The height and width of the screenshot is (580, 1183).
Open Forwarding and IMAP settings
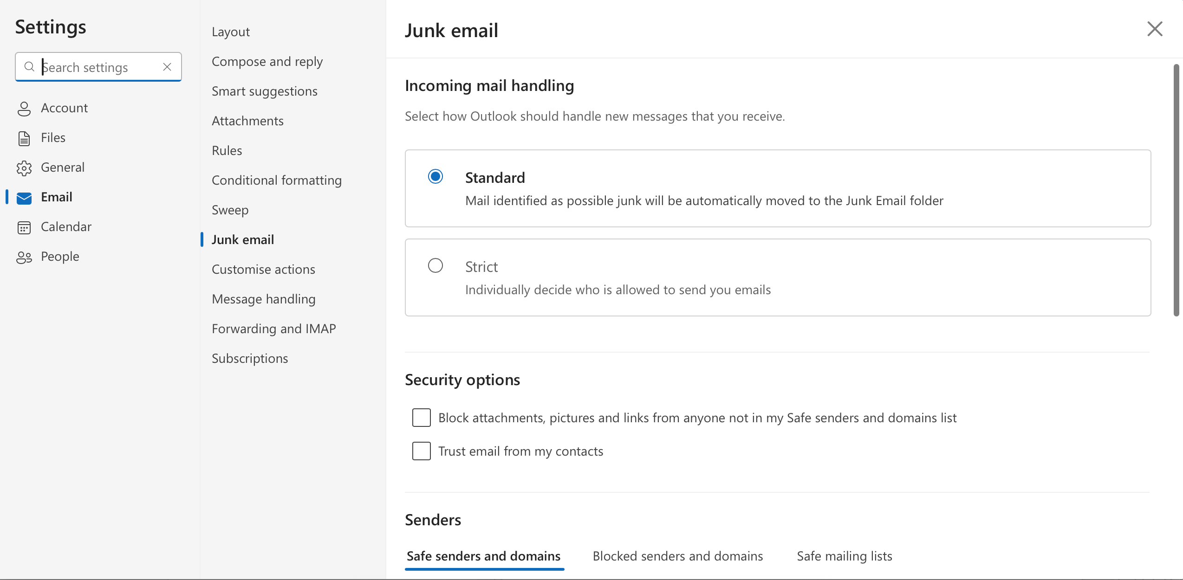[274, 329]
